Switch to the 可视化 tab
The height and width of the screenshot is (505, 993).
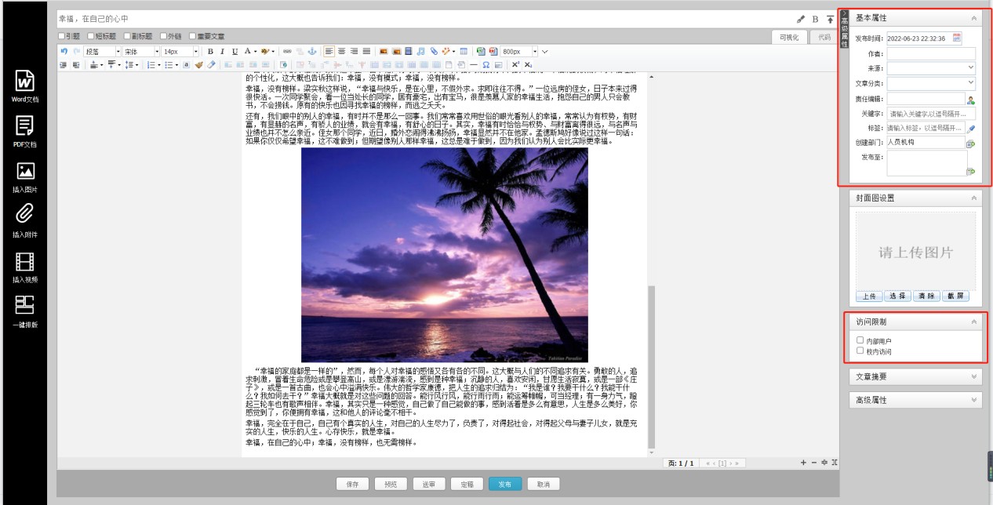coord(791,37)
